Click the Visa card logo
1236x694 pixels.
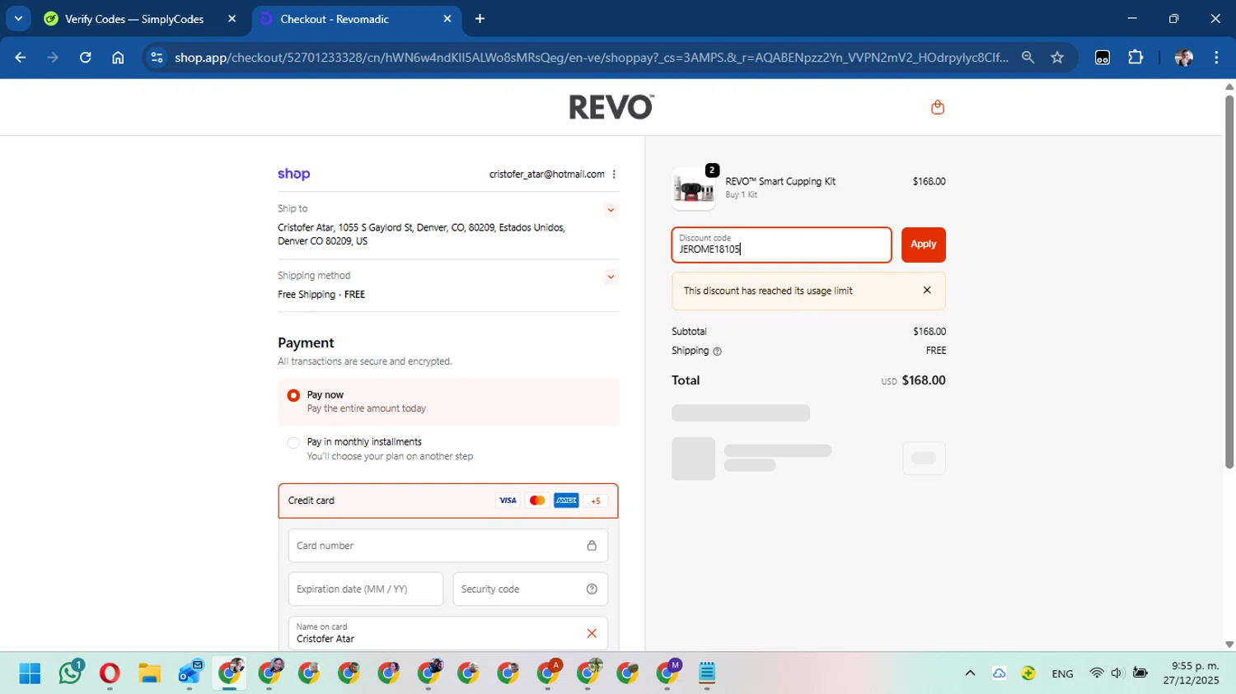click(508, 501)
